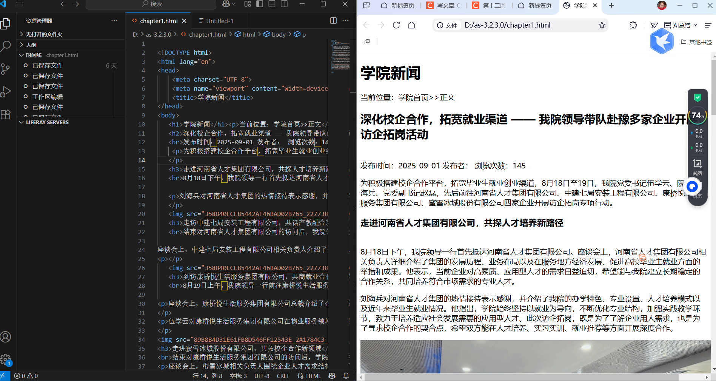This screenshot has width=716, height=381.
Task: Open Run and Debug in the VS Code activity bar
Action: pyautogui.click(x=6, y=91)
